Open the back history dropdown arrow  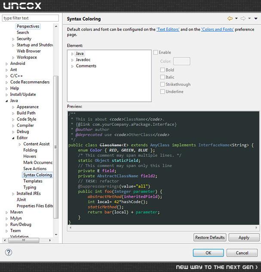[236, 18]
